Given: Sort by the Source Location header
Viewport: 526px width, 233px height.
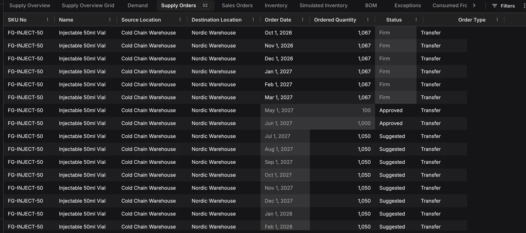Looking at the screenshot, I should pyautogui.click(x=141, y=19).
